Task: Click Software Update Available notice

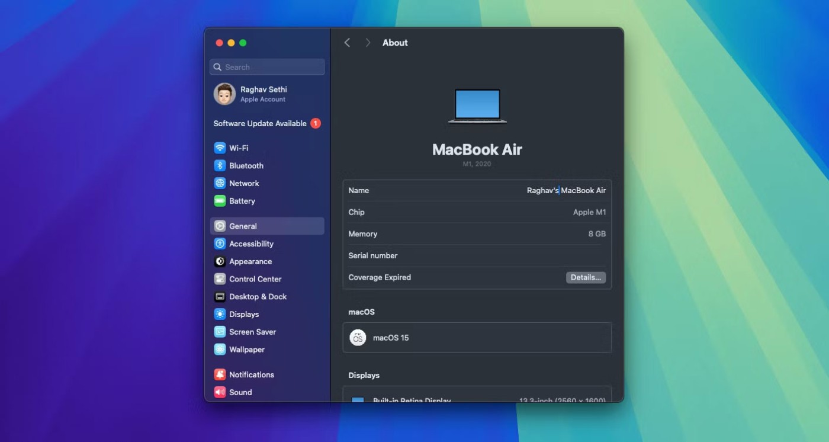Action: 260,124
